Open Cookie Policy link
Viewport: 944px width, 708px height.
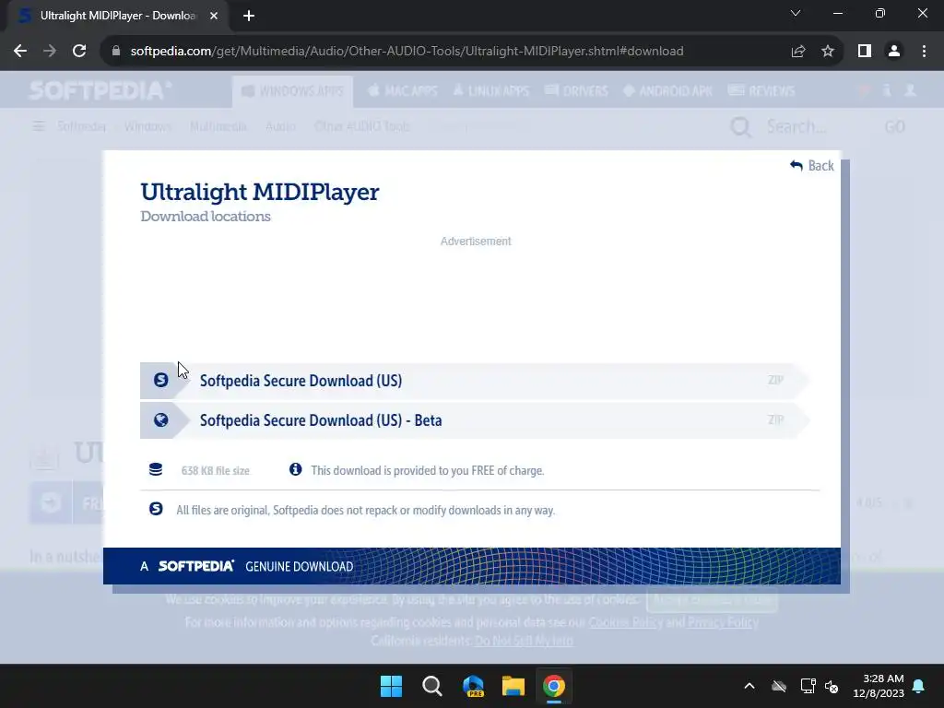[x=626, y=622]
